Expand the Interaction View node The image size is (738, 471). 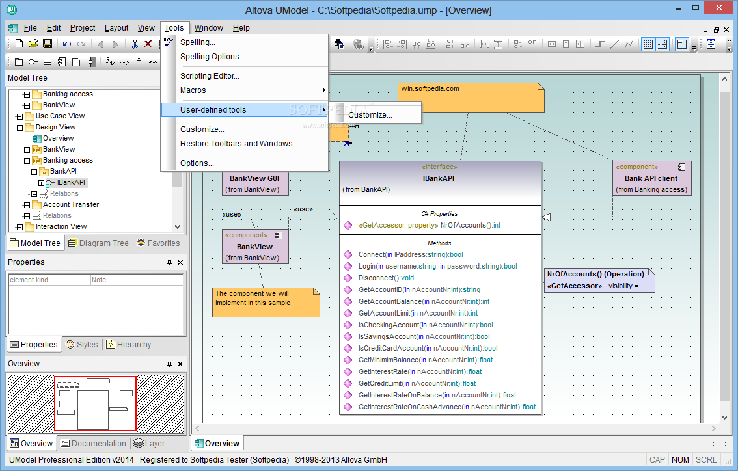point(20,227)
